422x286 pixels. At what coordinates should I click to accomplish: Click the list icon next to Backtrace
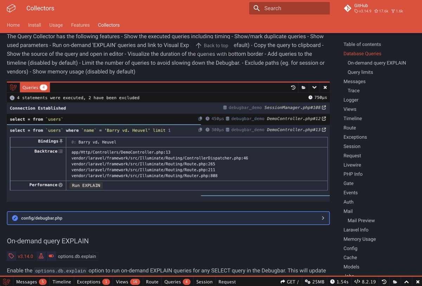pos(60,151)
